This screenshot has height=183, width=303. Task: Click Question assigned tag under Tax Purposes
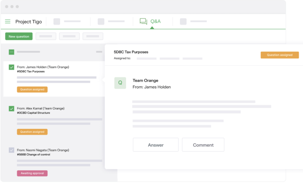(32, 89)
